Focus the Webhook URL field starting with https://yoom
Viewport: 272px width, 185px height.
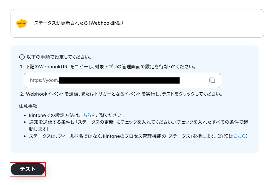122,80
